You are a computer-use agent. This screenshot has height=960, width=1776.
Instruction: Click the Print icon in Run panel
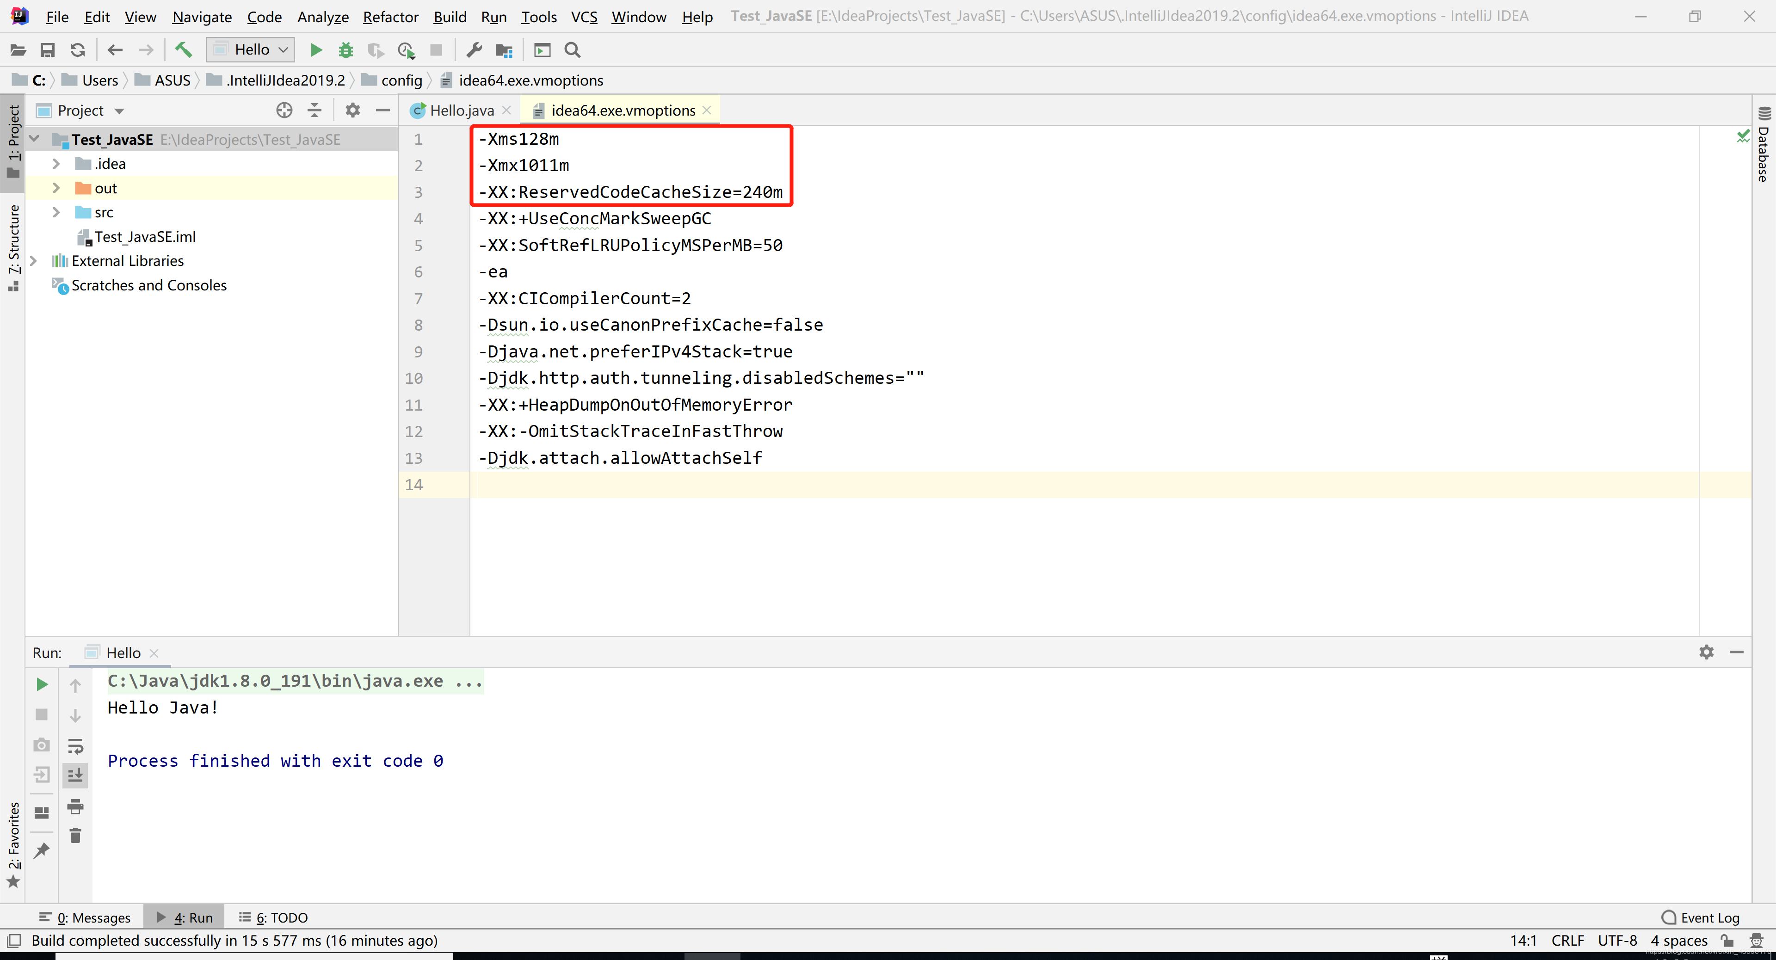click(x=75, y=806)
